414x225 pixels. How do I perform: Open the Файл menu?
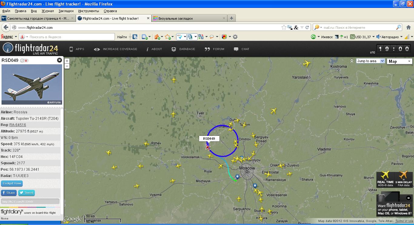(x=6, y=11)
